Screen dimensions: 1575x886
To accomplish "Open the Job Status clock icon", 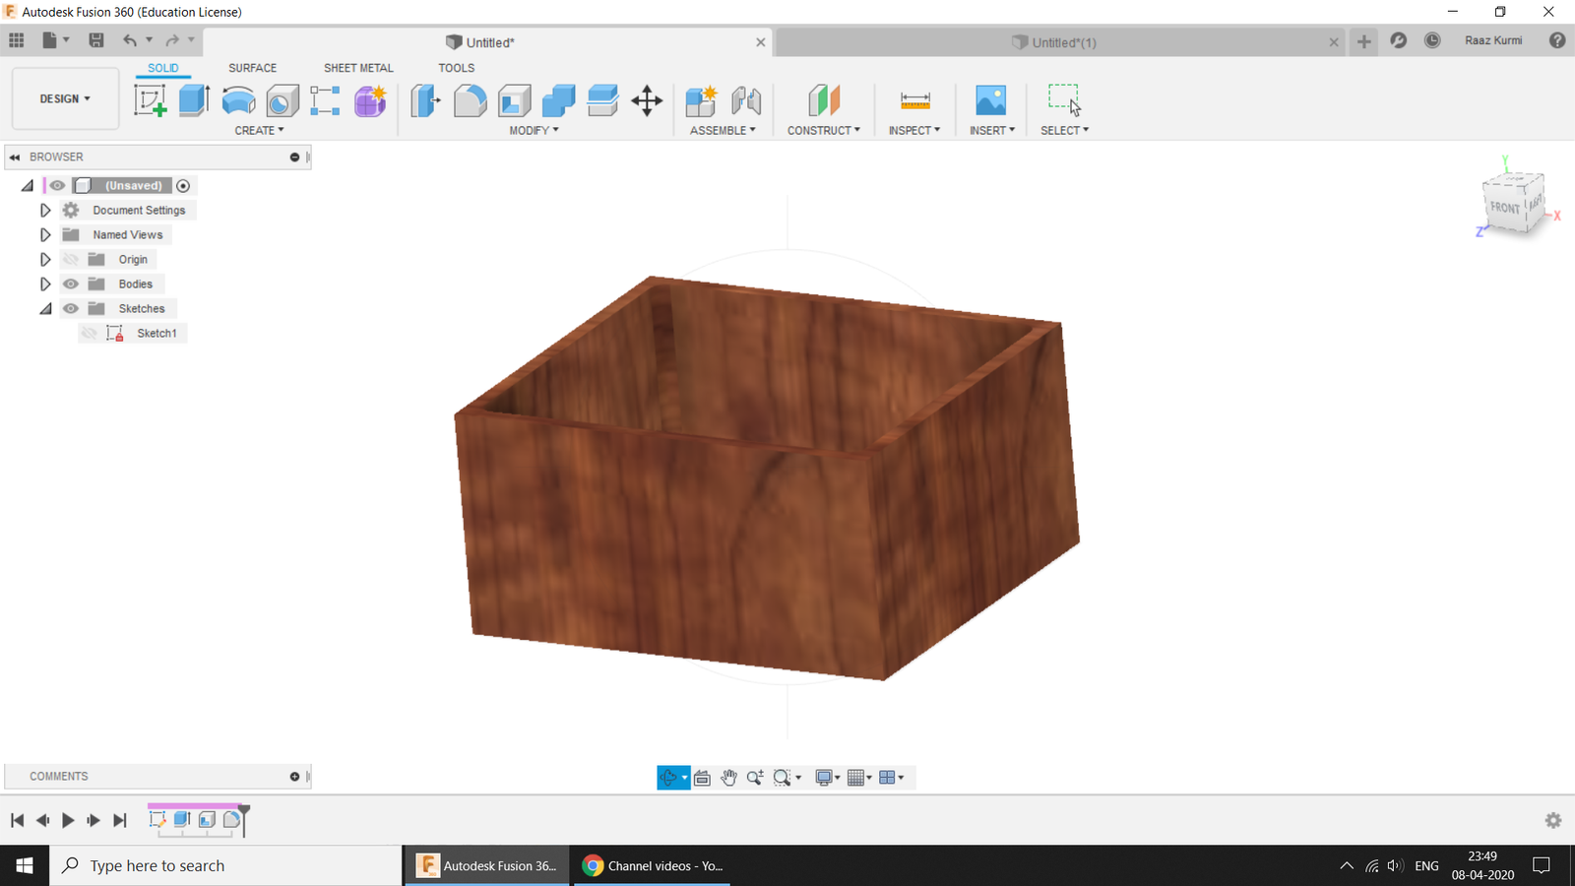I will (x=1432, y=40).
